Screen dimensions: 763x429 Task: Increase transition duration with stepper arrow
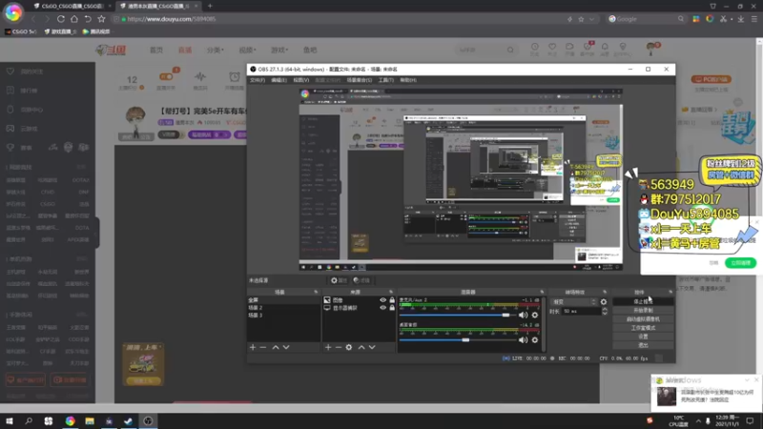pyautogui.click(x=605, y=309)
